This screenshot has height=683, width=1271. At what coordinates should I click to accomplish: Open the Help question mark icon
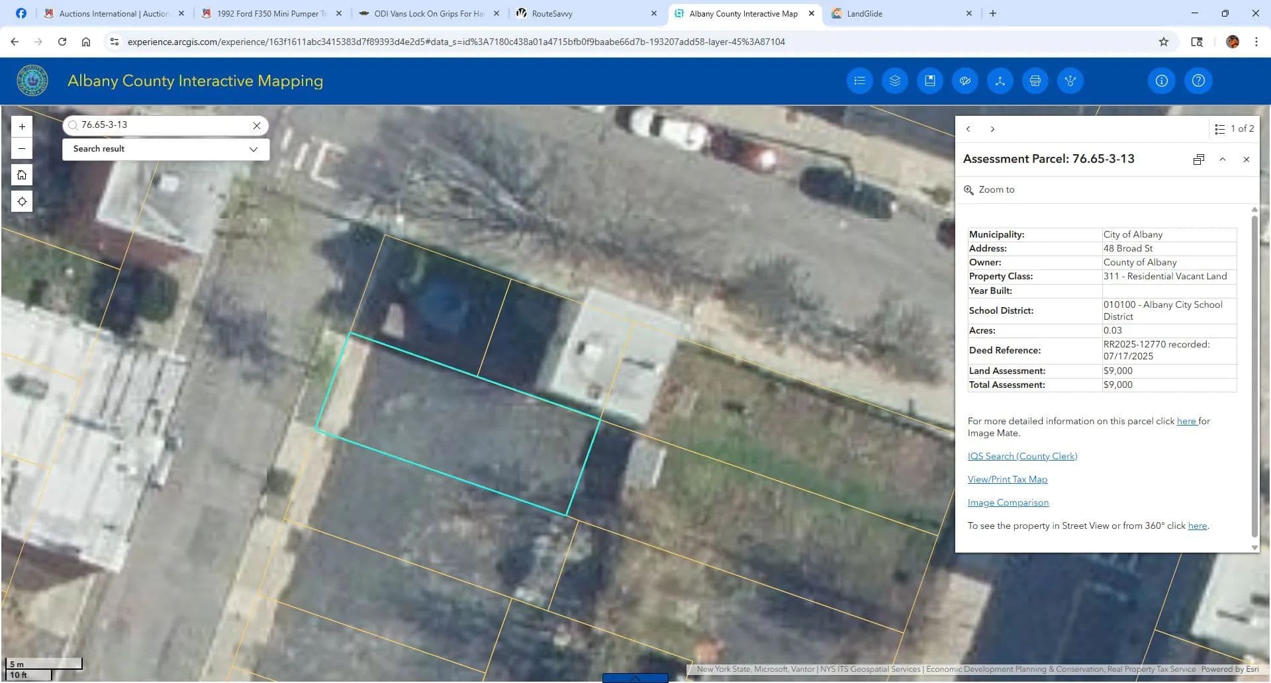[1198, 81]
